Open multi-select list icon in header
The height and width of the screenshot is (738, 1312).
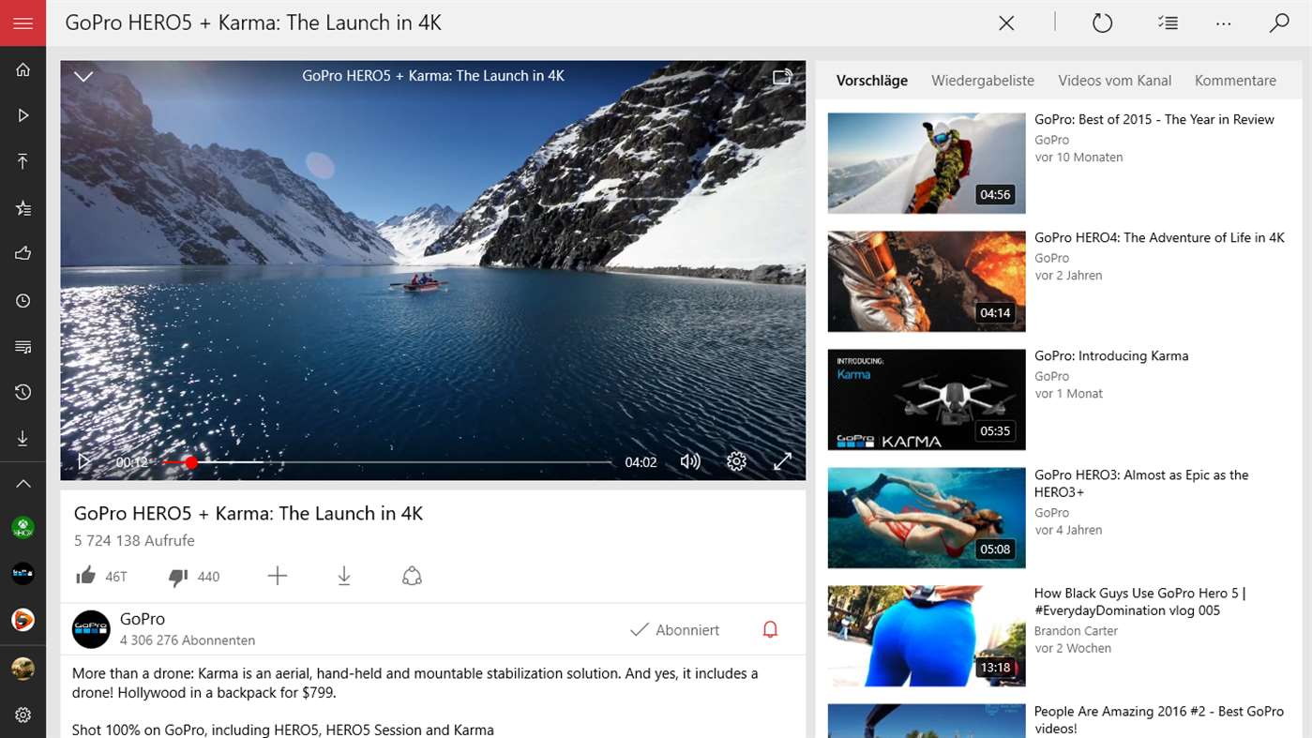(x=1168, y=23)
